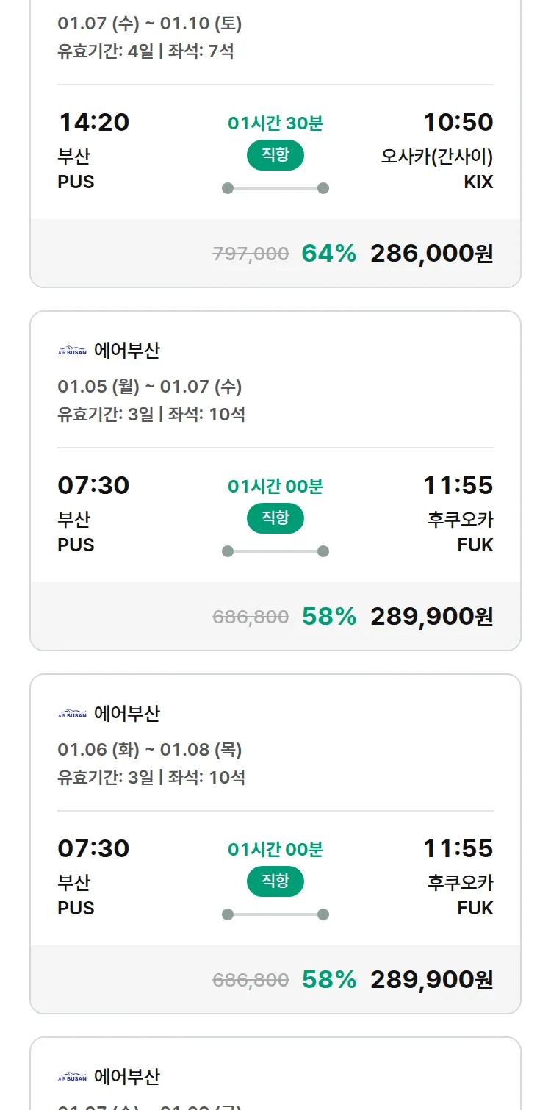Click Air Busan logo on 01.05 flight card
The image size is (551, 1110).
pos(72,351)
